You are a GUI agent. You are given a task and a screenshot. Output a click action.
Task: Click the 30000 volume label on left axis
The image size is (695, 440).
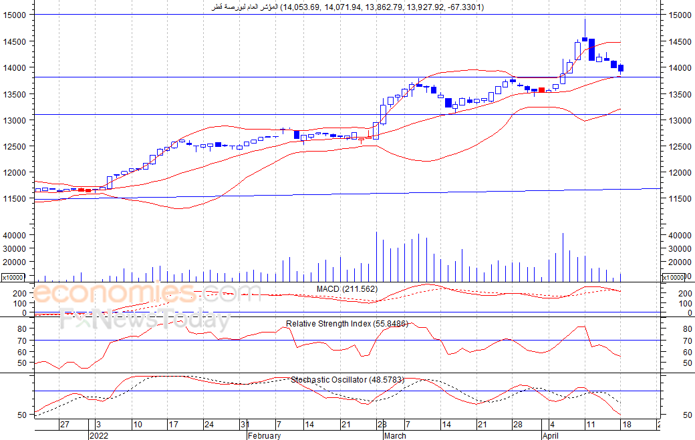click(15, 249)
